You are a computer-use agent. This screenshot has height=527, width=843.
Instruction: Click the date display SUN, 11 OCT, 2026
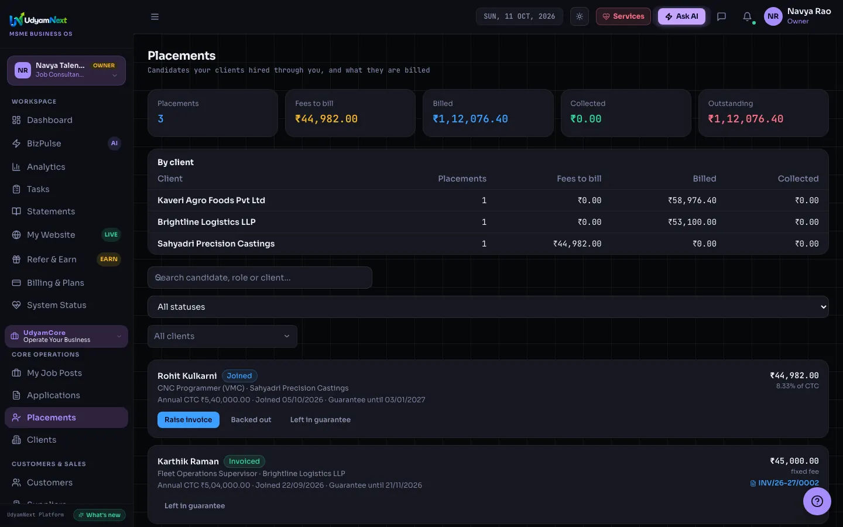click(519, 16)
